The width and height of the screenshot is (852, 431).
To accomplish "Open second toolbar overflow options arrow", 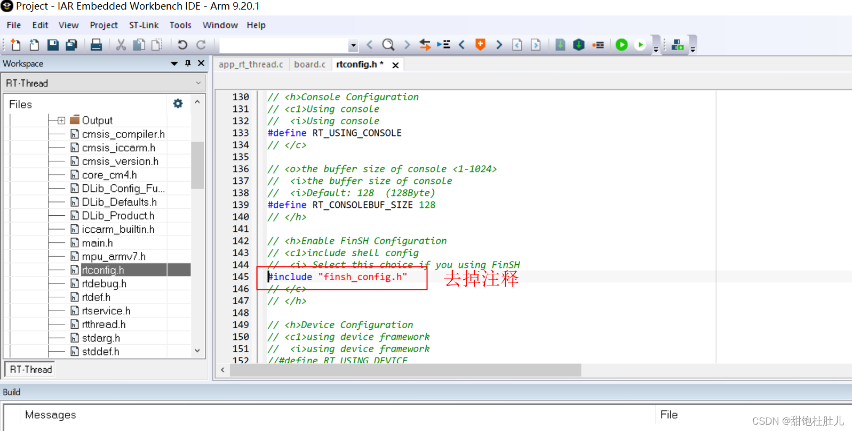I will click(x=692, y=50).
